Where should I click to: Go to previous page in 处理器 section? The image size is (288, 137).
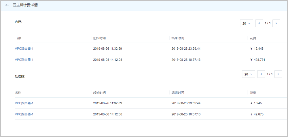261,74
